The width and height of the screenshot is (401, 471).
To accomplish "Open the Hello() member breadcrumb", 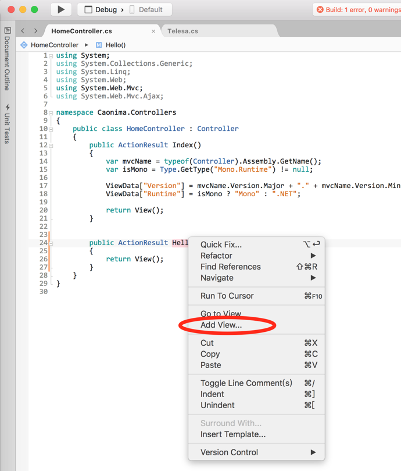I will 116,45.
